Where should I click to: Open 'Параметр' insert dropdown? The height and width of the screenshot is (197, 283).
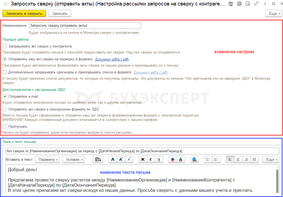tap(47, 159)
